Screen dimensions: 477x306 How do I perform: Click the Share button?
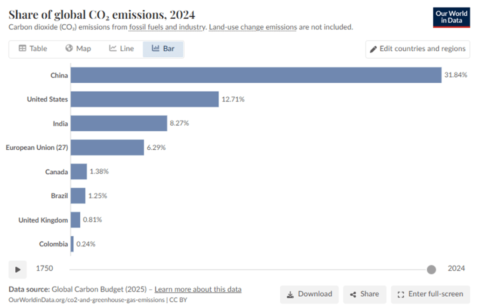pyautogui.click(x=365, y=294)
